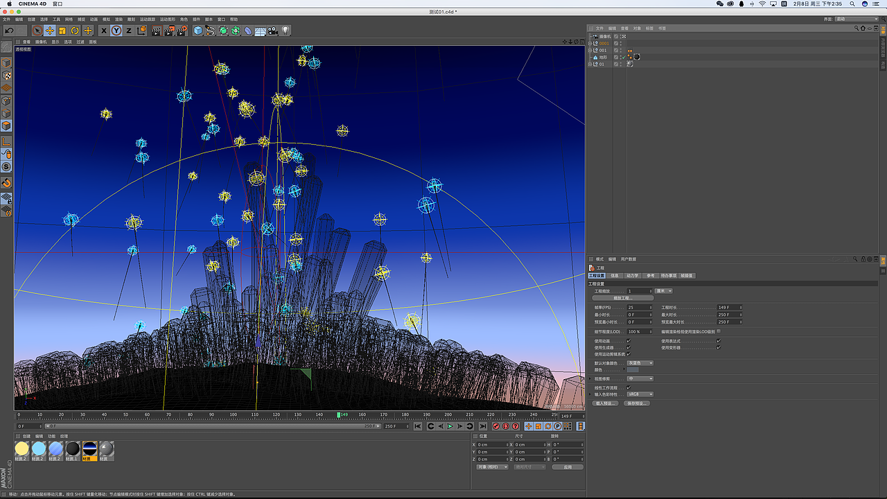
Task: Open the Bend deformer icon
Action: pos(248,30)
